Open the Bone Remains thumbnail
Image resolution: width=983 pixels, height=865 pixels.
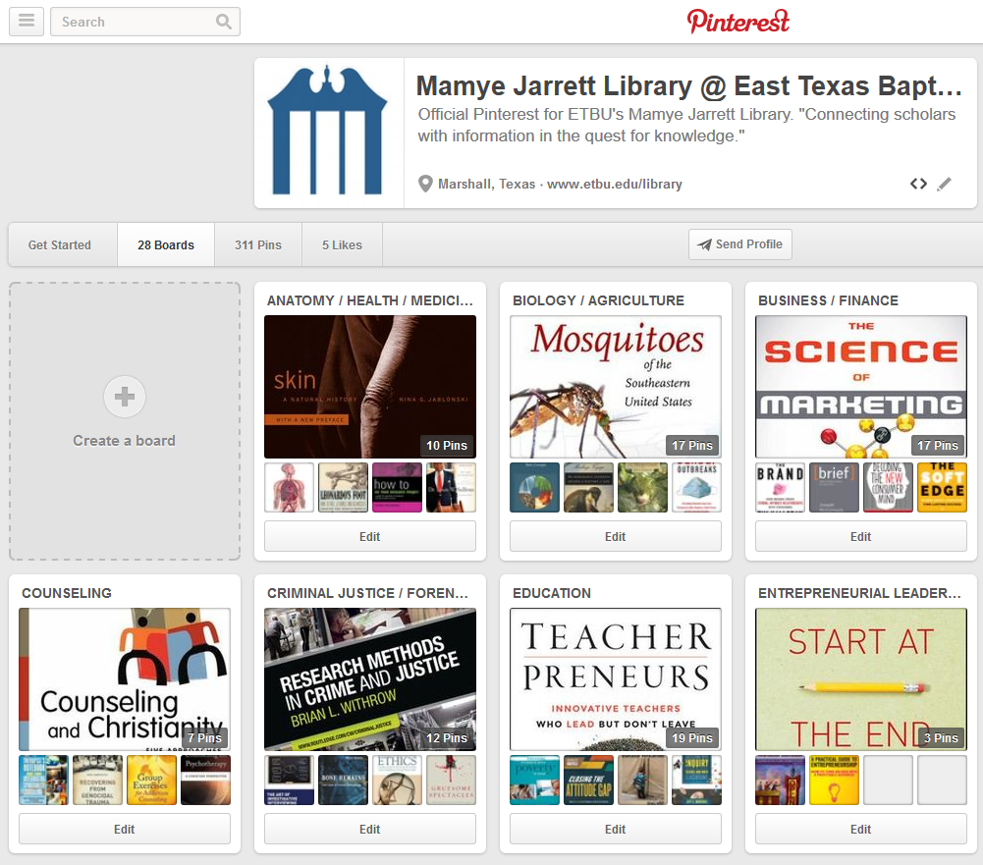[x=343, y=781]
